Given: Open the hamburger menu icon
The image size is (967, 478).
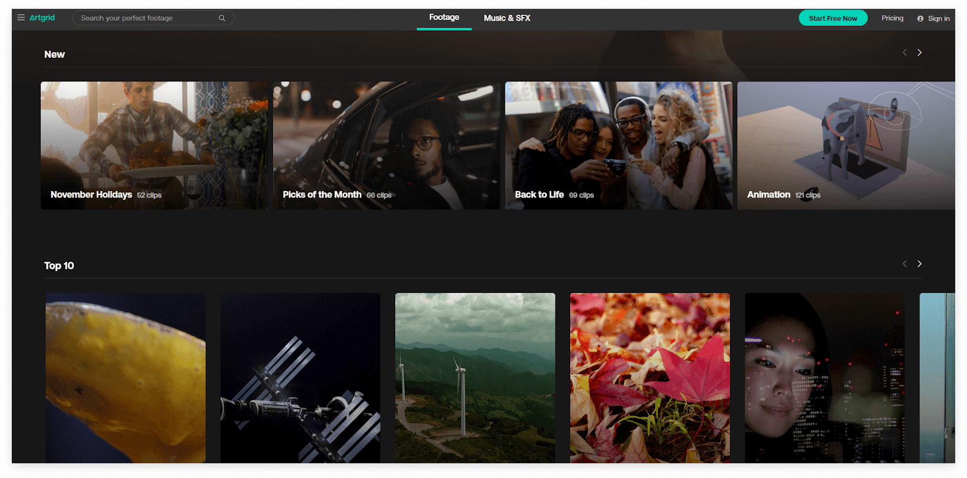Looking at the screenshot, I should click(21, 18).
